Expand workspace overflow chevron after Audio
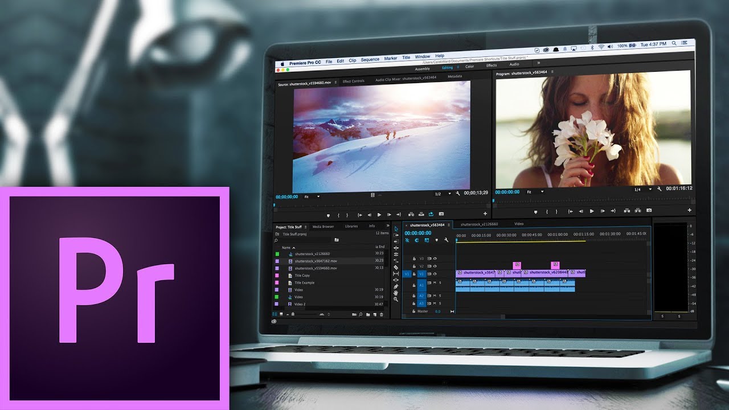This screenshot has height=410, width=729. click(538, 64)
